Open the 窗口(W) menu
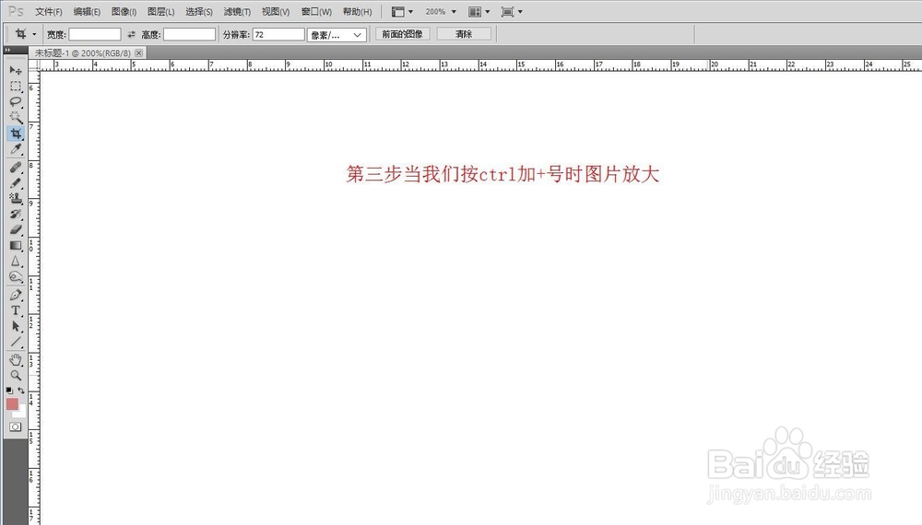Viewport: 922px width, 525px height. (x=316, y=12)
